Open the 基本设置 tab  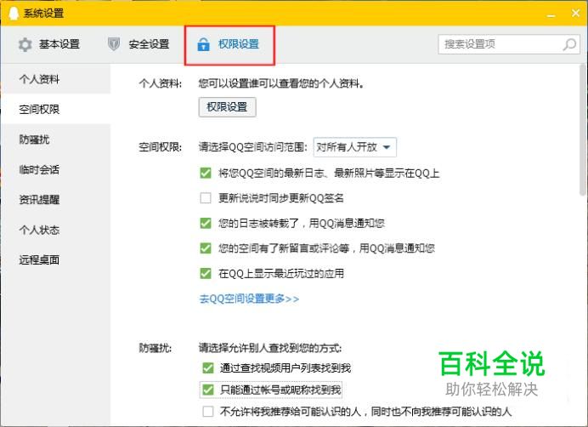coord(49,44)
